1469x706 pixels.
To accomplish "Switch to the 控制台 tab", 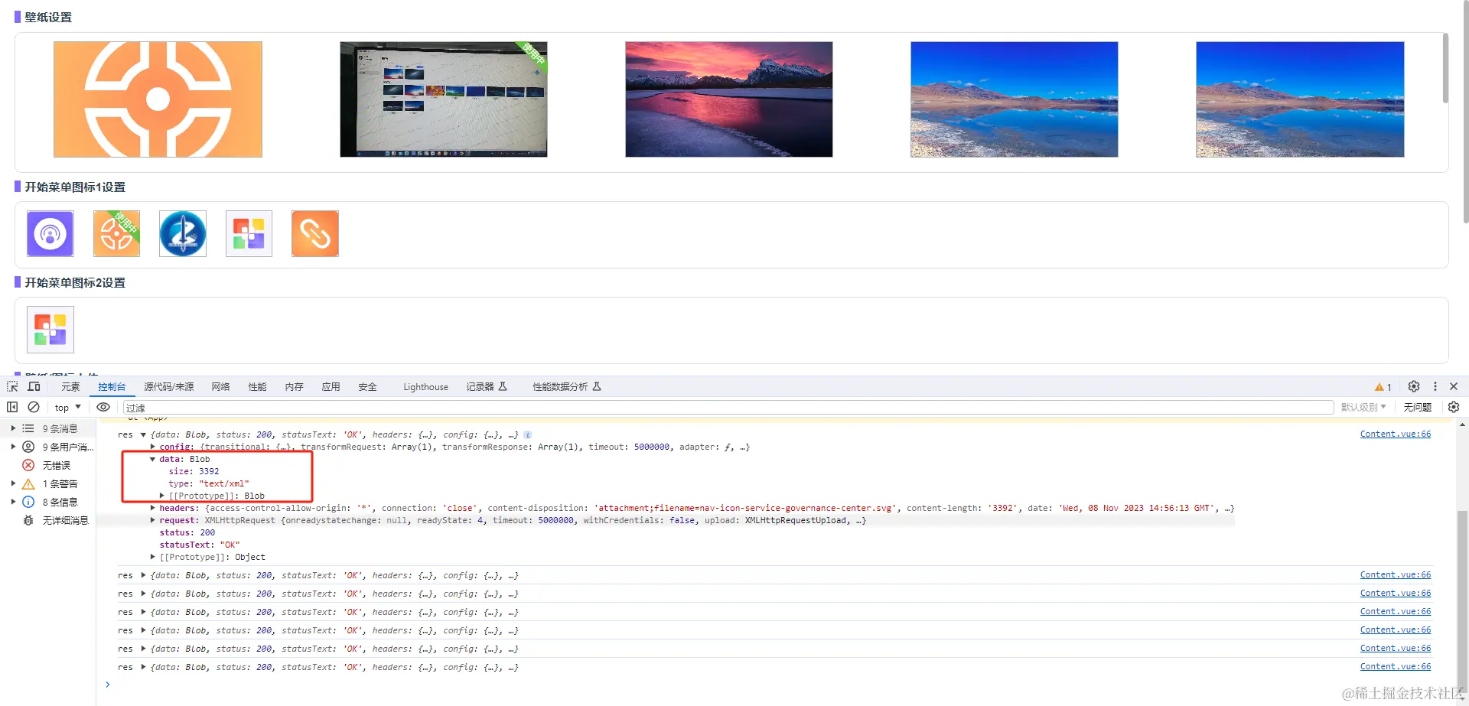I will tap(112, 387).
